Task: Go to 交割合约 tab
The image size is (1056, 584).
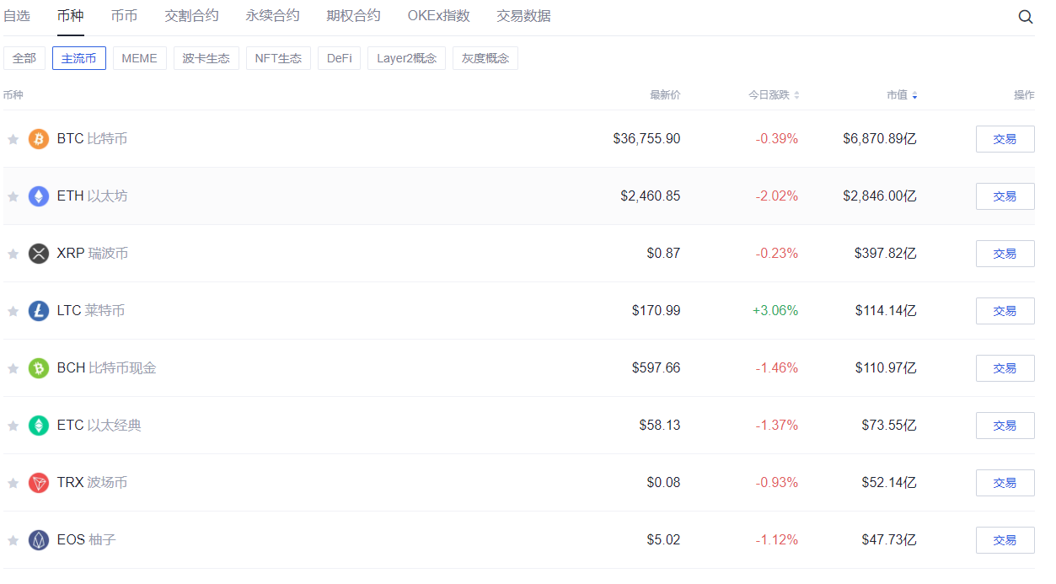Action: pyautogui.click(x=192, y=16)
